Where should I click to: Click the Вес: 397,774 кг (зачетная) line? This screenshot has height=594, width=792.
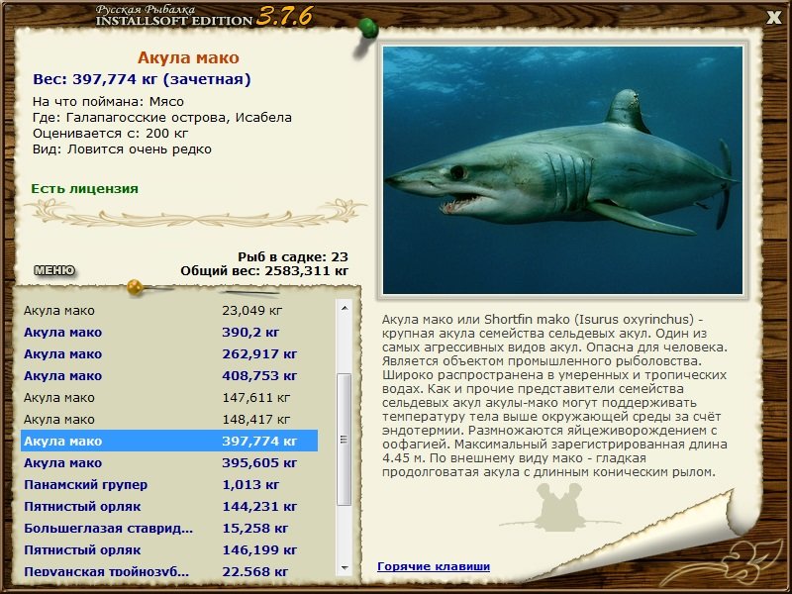(142, 80)
